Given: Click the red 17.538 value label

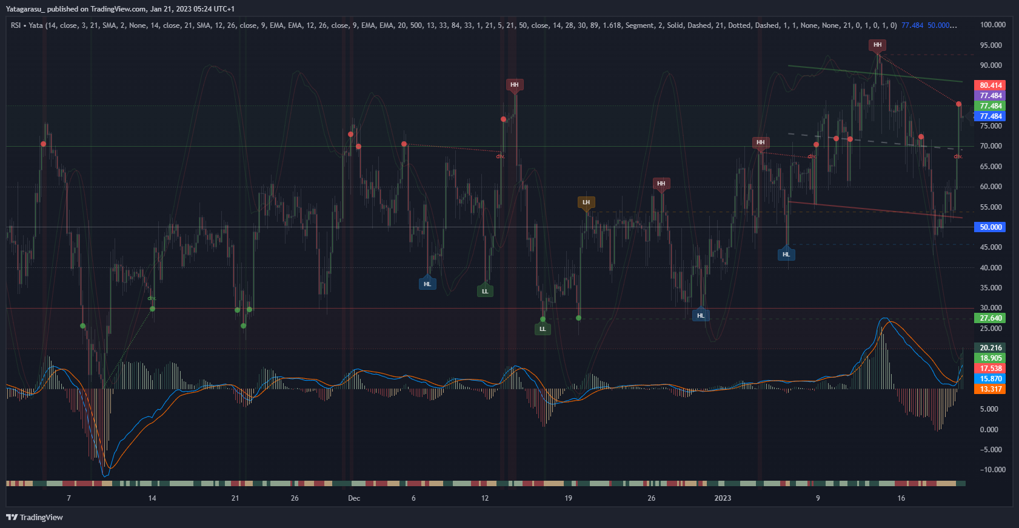Looking at the screenshot, I should [x=991, y=369].
